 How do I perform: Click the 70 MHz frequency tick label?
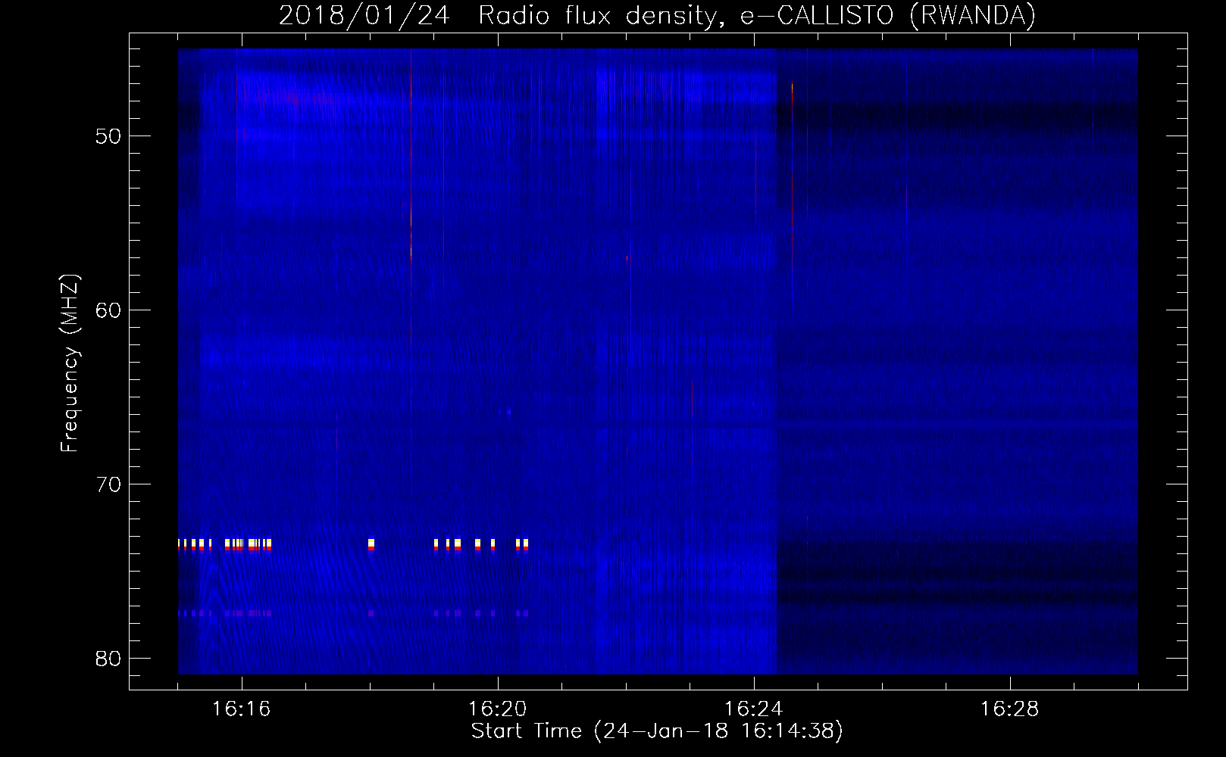(109, 484)
